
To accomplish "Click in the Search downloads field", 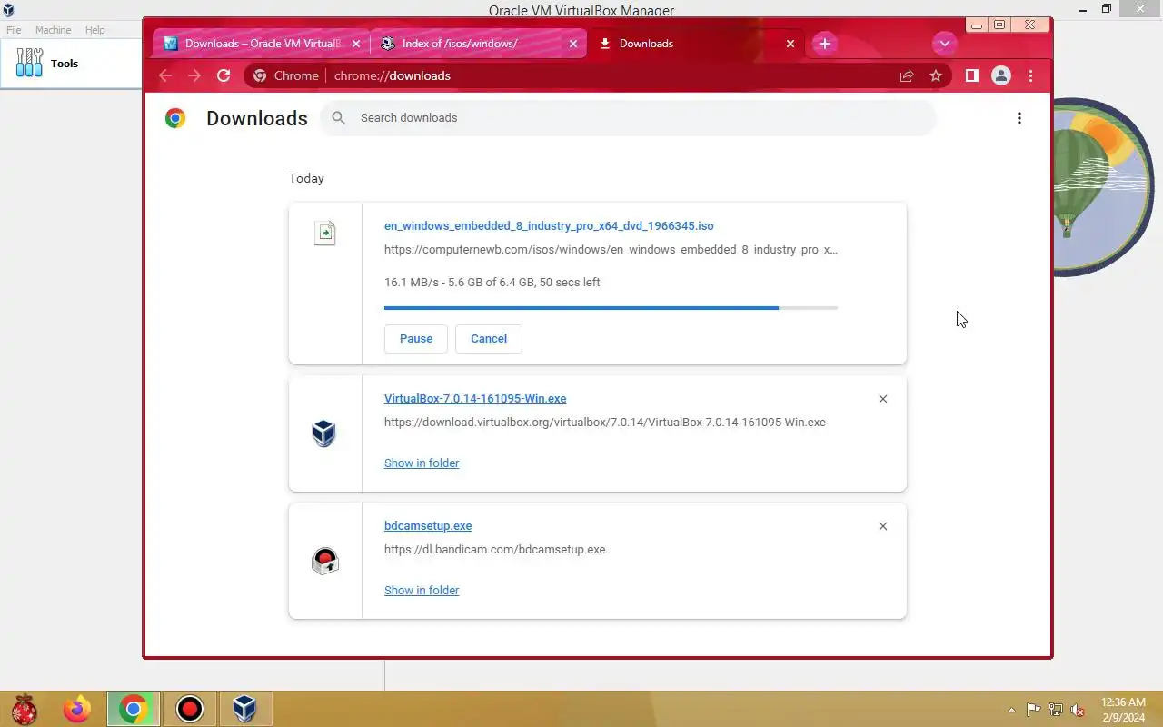I will [629, 118].
